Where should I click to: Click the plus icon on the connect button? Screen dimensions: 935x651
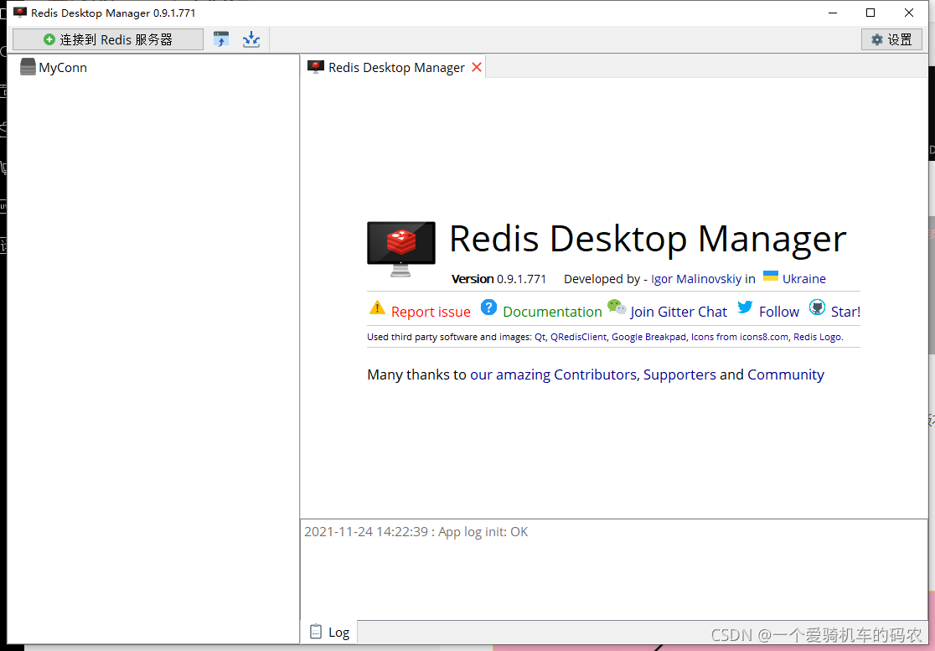[x=49, y=40]
